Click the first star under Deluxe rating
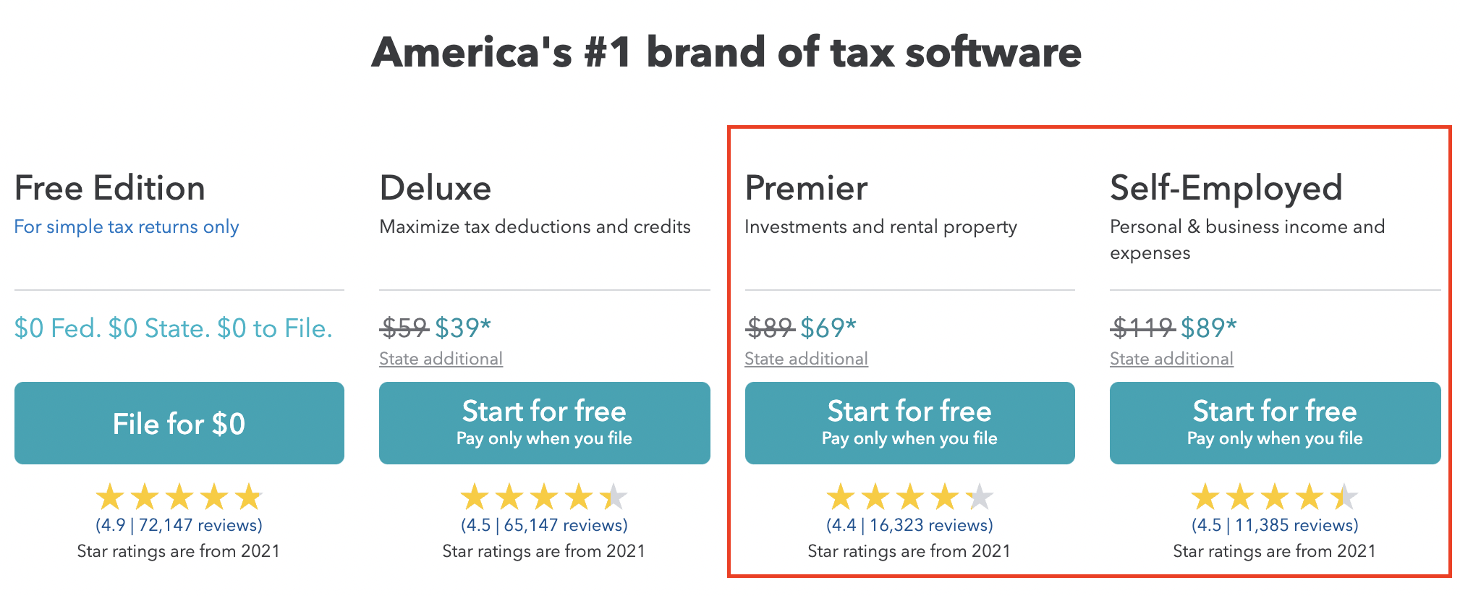Viewport: 1460px width, 596px height. coord(474,496)
